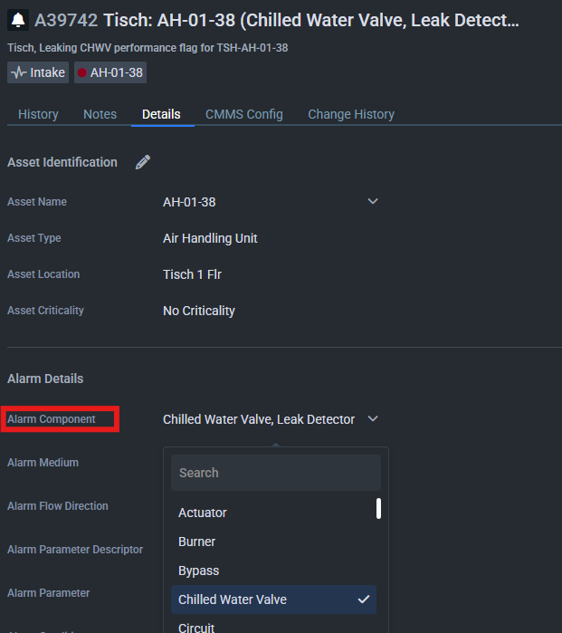Image resolution: width=562 pixels, height=633 pixels.
Task: Open the CMMS Config tab
Action: click(x=243, y=114)
